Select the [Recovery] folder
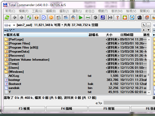Viewport: 155px width, 116px height. pyautogui.click(x=75, y=56)
